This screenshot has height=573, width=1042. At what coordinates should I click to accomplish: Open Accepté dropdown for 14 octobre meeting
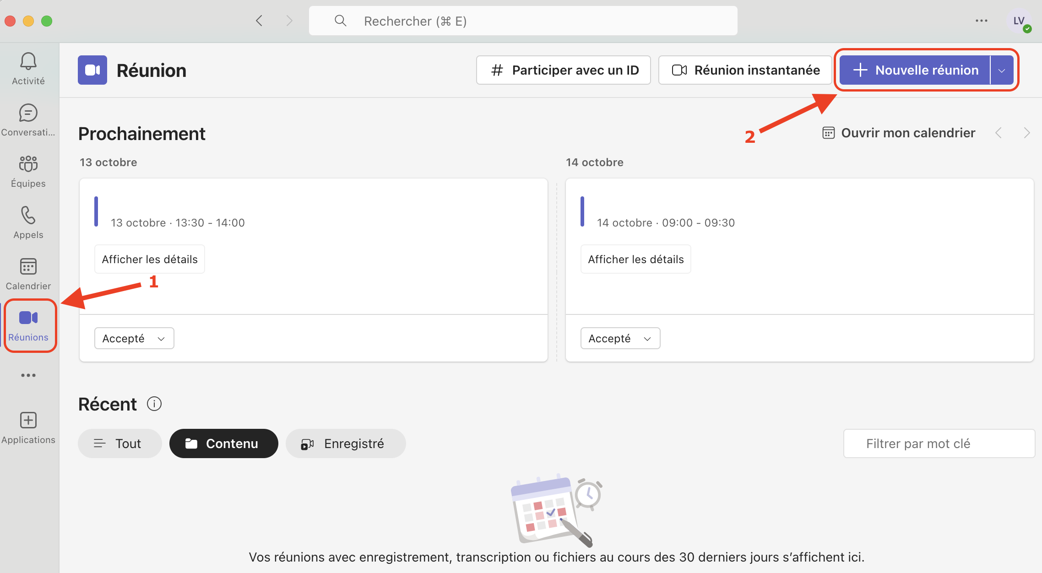click(x=620, y=339)
